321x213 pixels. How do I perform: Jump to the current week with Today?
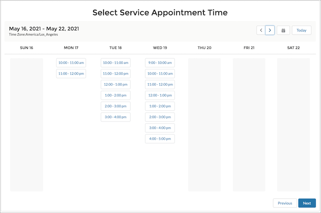point(302,30)
